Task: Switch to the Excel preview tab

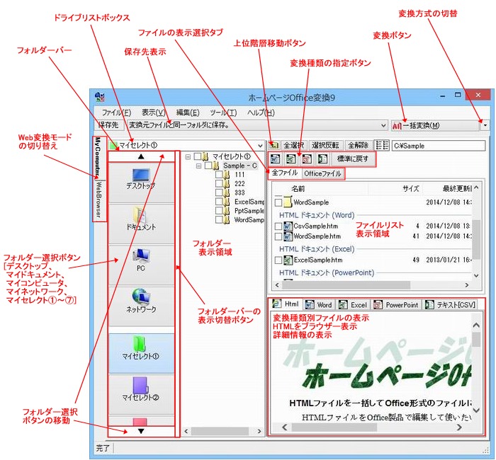Action: tap(353, 305)
